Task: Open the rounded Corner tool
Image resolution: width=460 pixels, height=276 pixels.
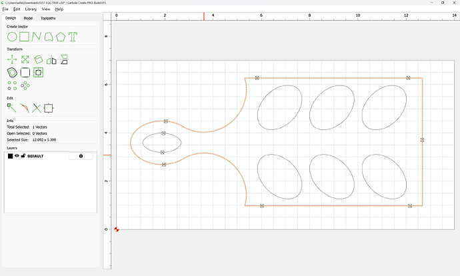Action: tap(25, 73)
